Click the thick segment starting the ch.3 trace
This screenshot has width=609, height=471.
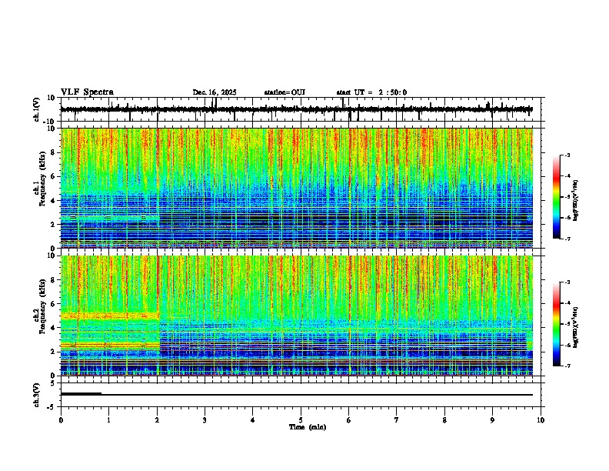[x=82, y=394]
